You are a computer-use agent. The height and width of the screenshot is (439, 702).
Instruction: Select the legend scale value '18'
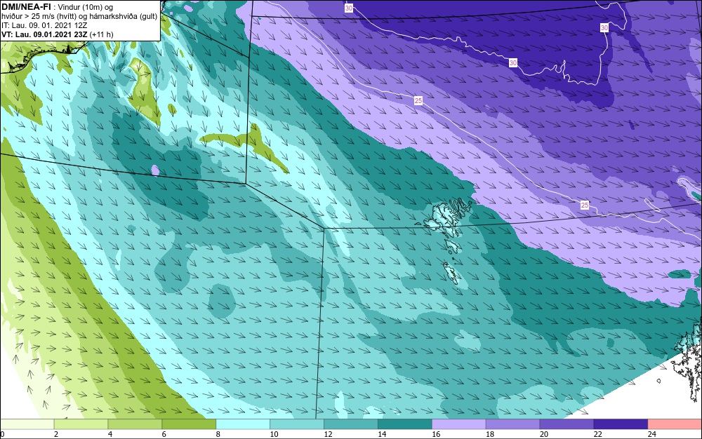(x=490, y=434)
